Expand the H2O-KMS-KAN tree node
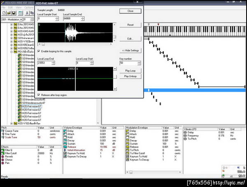This screenshot has height=187, width=247. coord(12,31)
